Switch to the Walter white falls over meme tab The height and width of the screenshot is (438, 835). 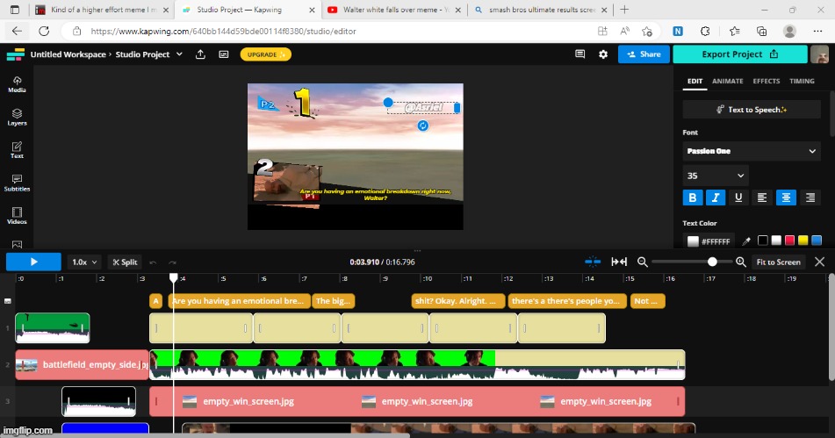[x=394, y=10]
